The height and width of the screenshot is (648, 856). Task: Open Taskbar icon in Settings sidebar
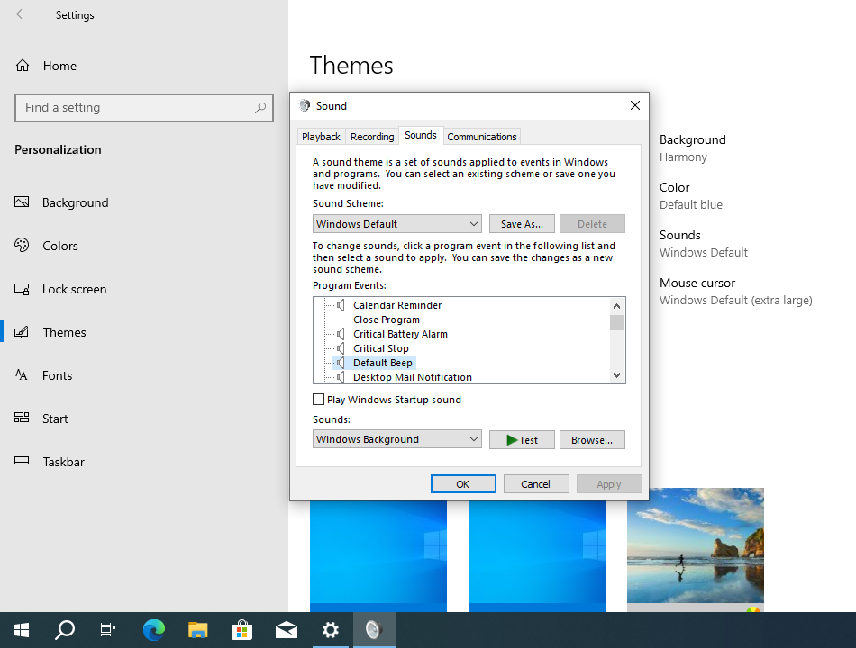coord(22,461)
